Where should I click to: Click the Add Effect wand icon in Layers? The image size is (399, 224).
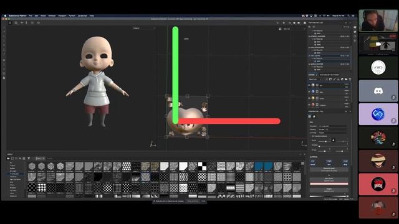[327, 79]
